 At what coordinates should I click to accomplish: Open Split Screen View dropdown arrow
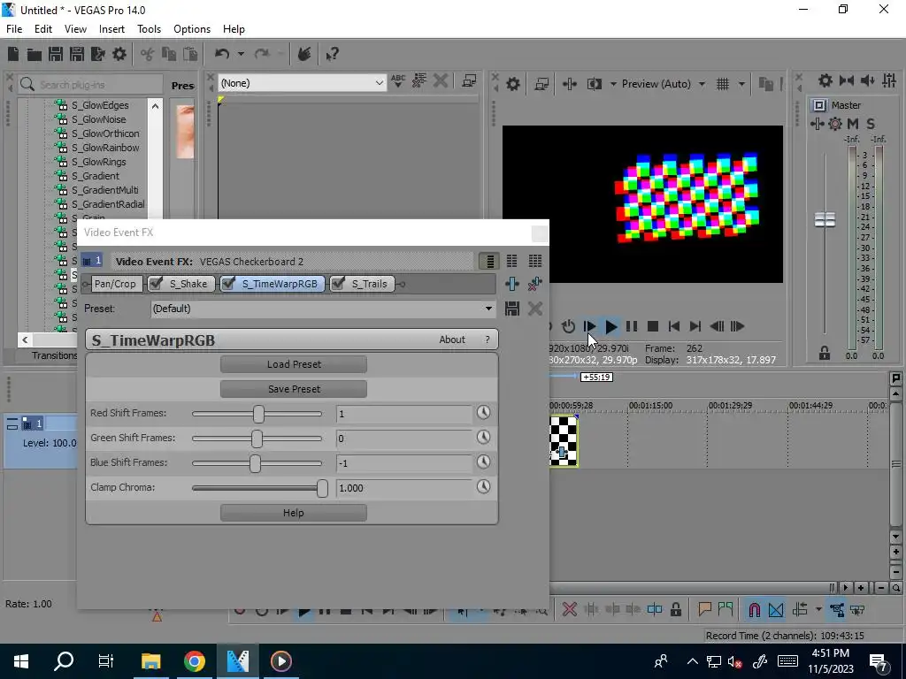[x=613, y=84]
